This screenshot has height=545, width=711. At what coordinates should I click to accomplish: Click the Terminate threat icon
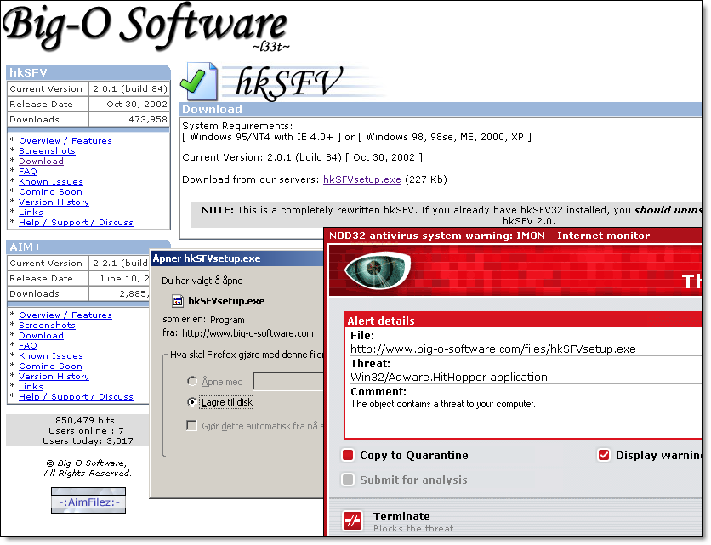click(x=352, y=521)
